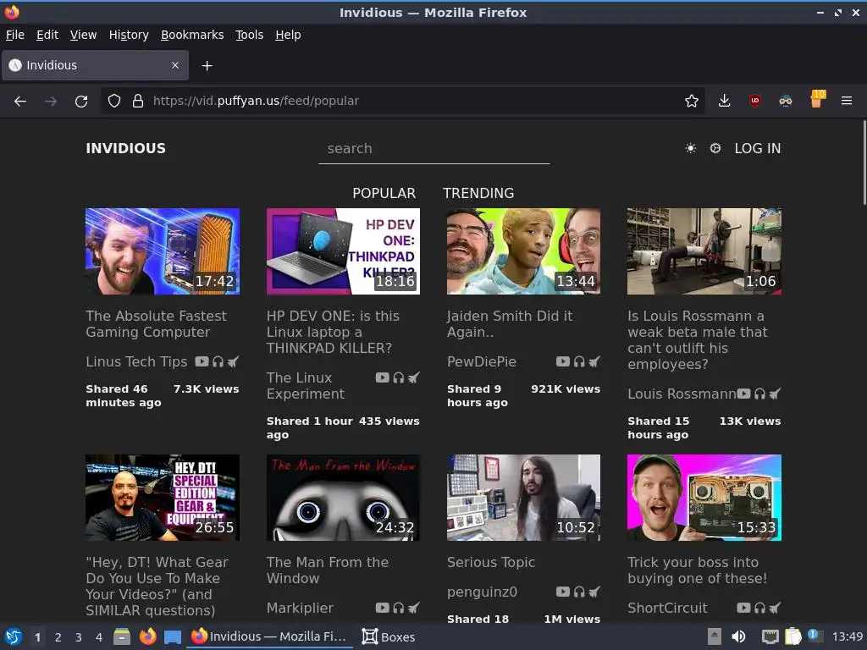Open the Boxes window from taskbar
The height and width of the screenshot is (650, 867).
(389, 636)
